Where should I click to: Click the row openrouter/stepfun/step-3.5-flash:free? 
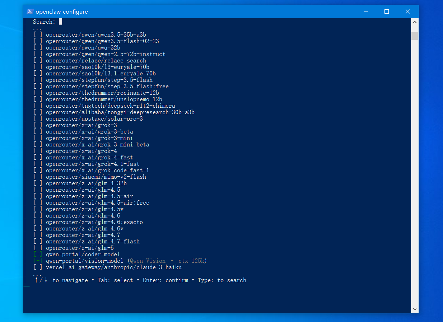tap(101, 87)
